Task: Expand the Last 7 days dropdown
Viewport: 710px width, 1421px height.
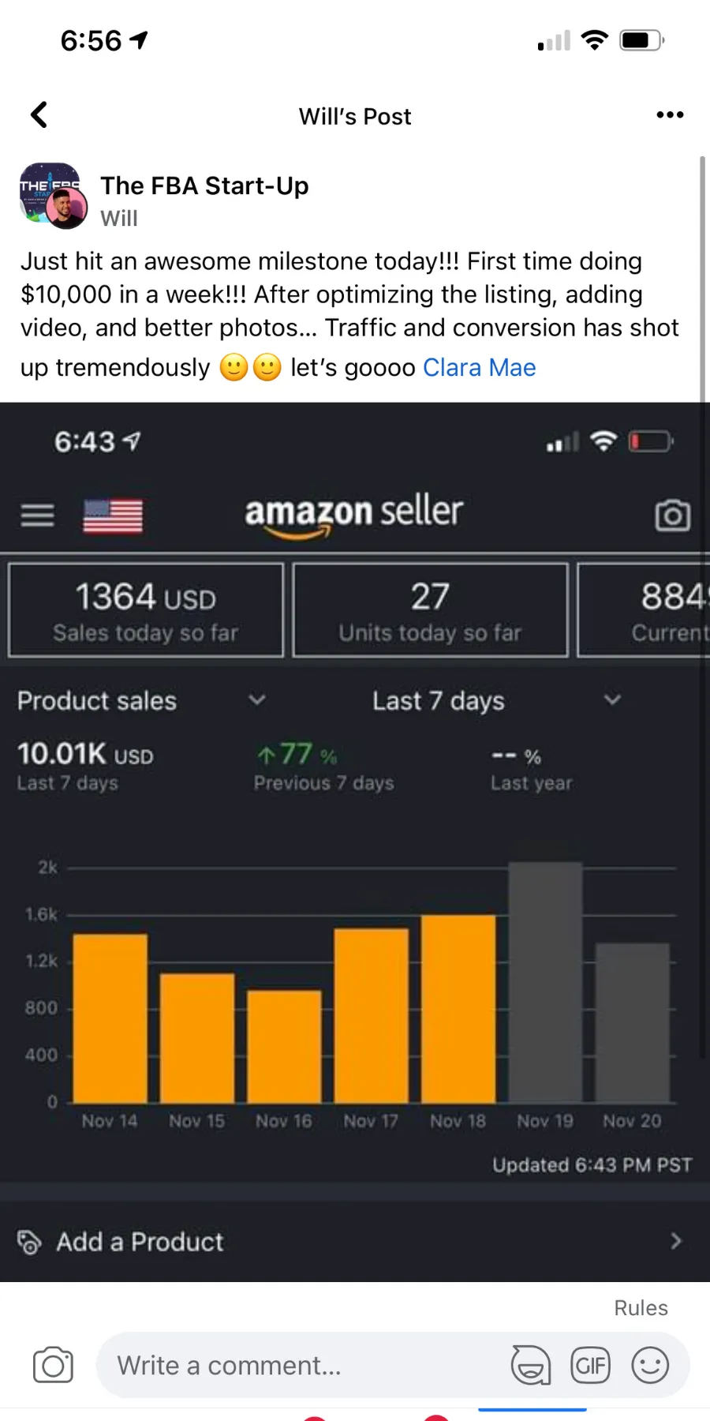Action: click(612, 700)
